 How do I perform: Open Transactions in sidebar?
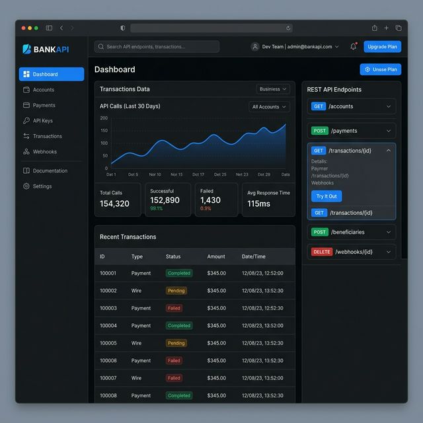tap(52, 136)
